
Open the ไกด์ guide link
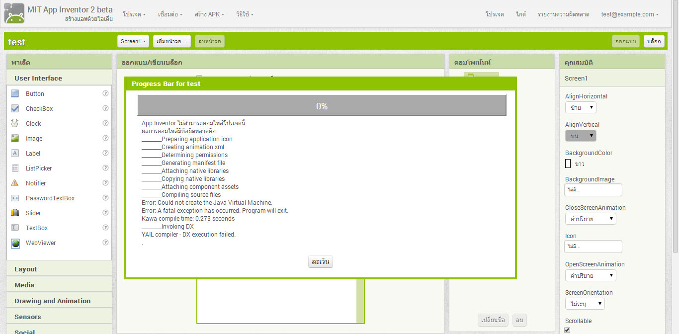(x=521, y=14)
